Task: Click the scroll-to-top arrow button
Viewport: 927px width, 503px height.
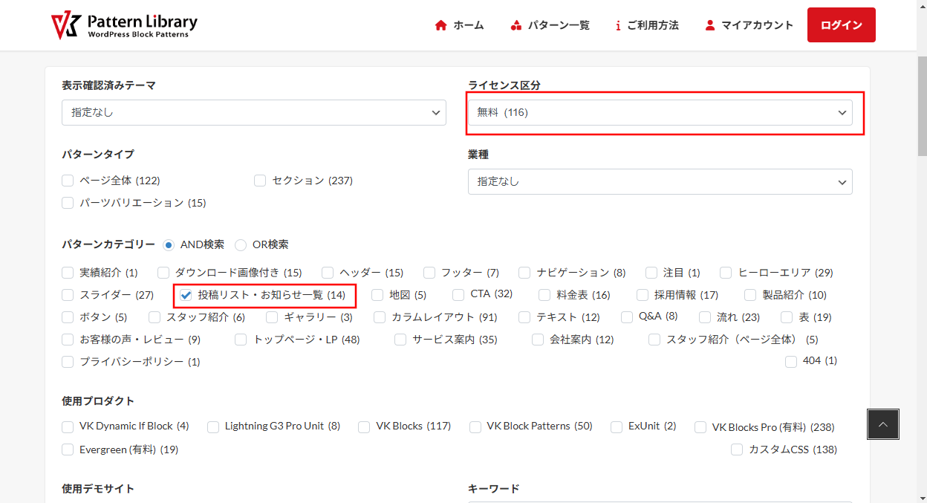Action: coord(882,424)
